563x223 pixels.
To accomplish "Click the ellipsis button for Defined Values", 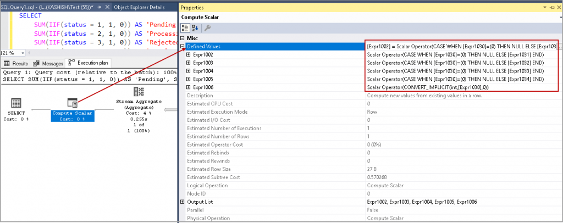I will tap(560, 47).
